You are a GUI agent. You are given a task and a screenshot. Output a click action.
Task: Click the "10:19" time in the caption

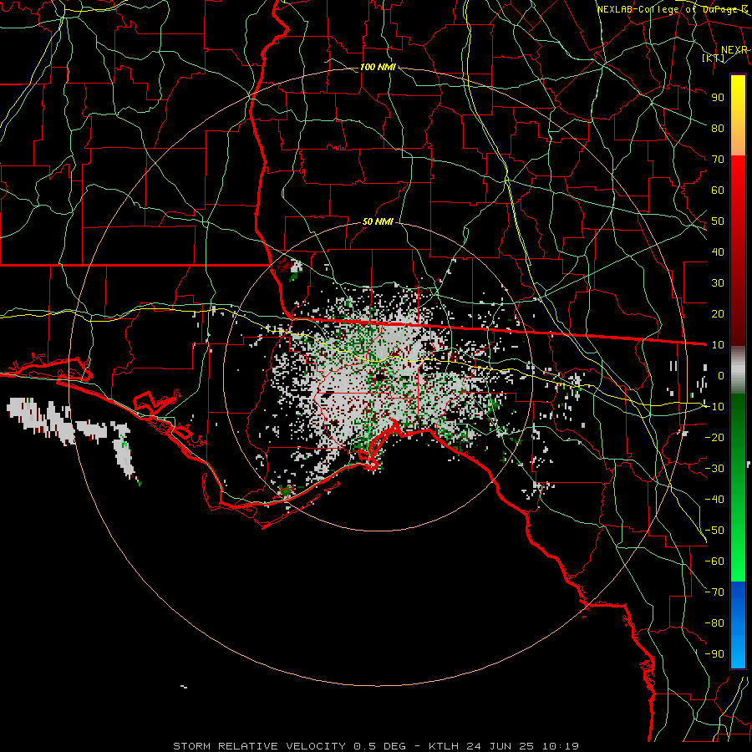(560, 746)
